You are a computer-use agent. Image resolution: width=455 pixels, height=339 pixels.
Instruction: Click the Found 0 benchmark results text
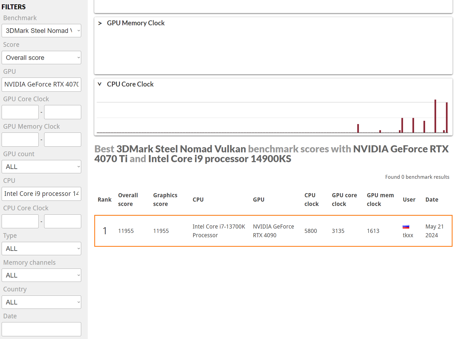417,177
